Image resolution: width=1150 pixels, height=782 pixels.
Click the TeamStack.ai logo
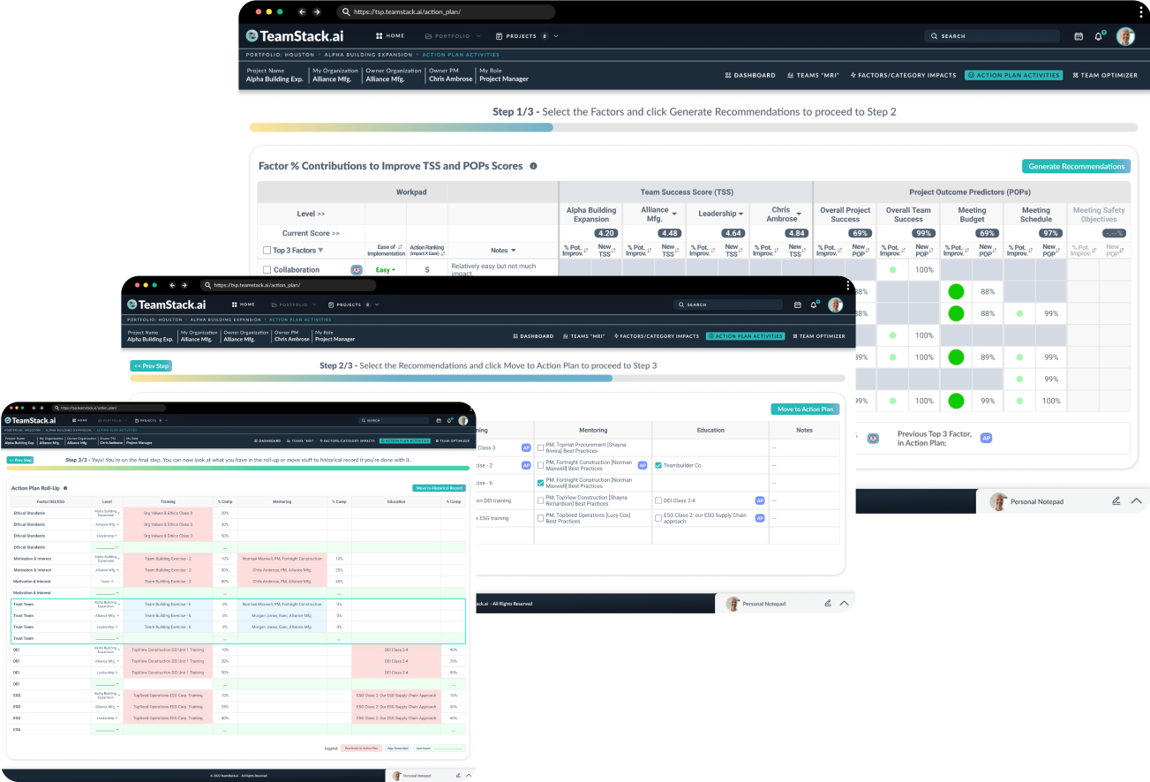tap(295, 36)
